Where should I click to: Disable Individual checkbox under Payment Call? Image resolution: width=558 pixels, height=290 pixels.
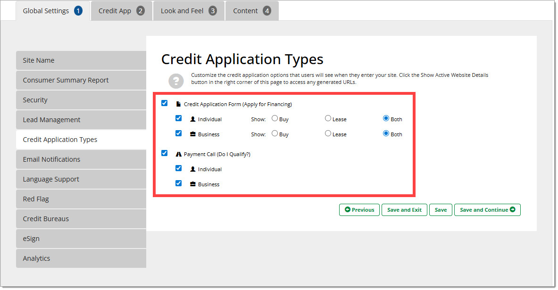(x=178, y=168)
